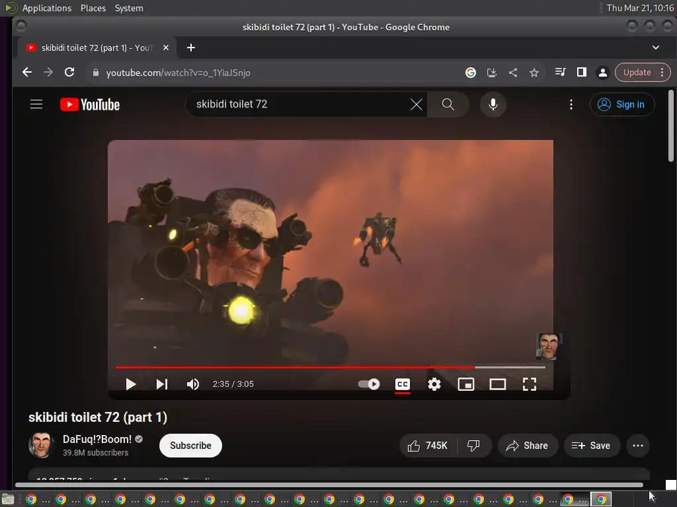
Task: Open more actions three-dot button below video
Action: click(638, 446)
